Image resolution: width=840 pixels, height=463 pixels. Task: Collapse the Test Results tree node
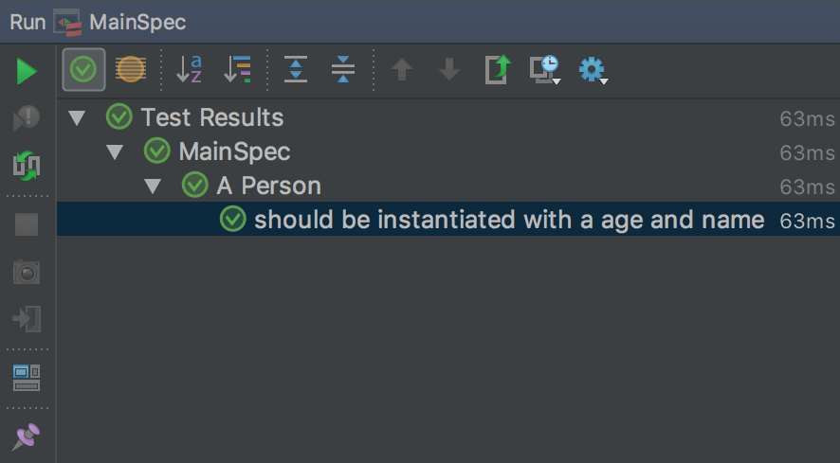(x=77, y=117)
